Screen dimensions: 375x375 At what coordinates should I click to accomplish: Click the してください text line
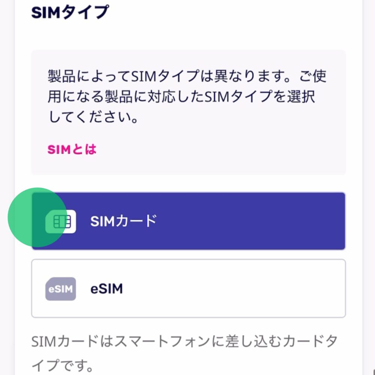93,117
